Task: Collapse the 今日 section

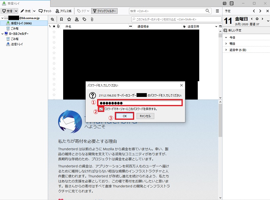Action: pos(226,37)
